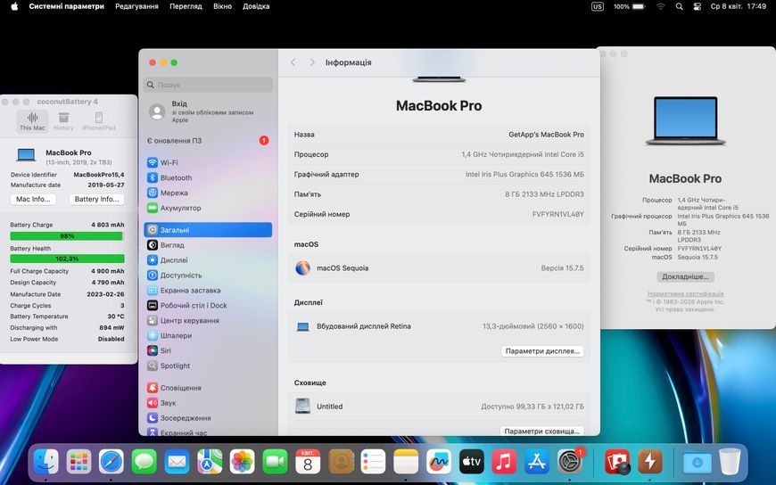Click Mac Info... button in coconutBattery
776x485 pixels.
point(33,199)
